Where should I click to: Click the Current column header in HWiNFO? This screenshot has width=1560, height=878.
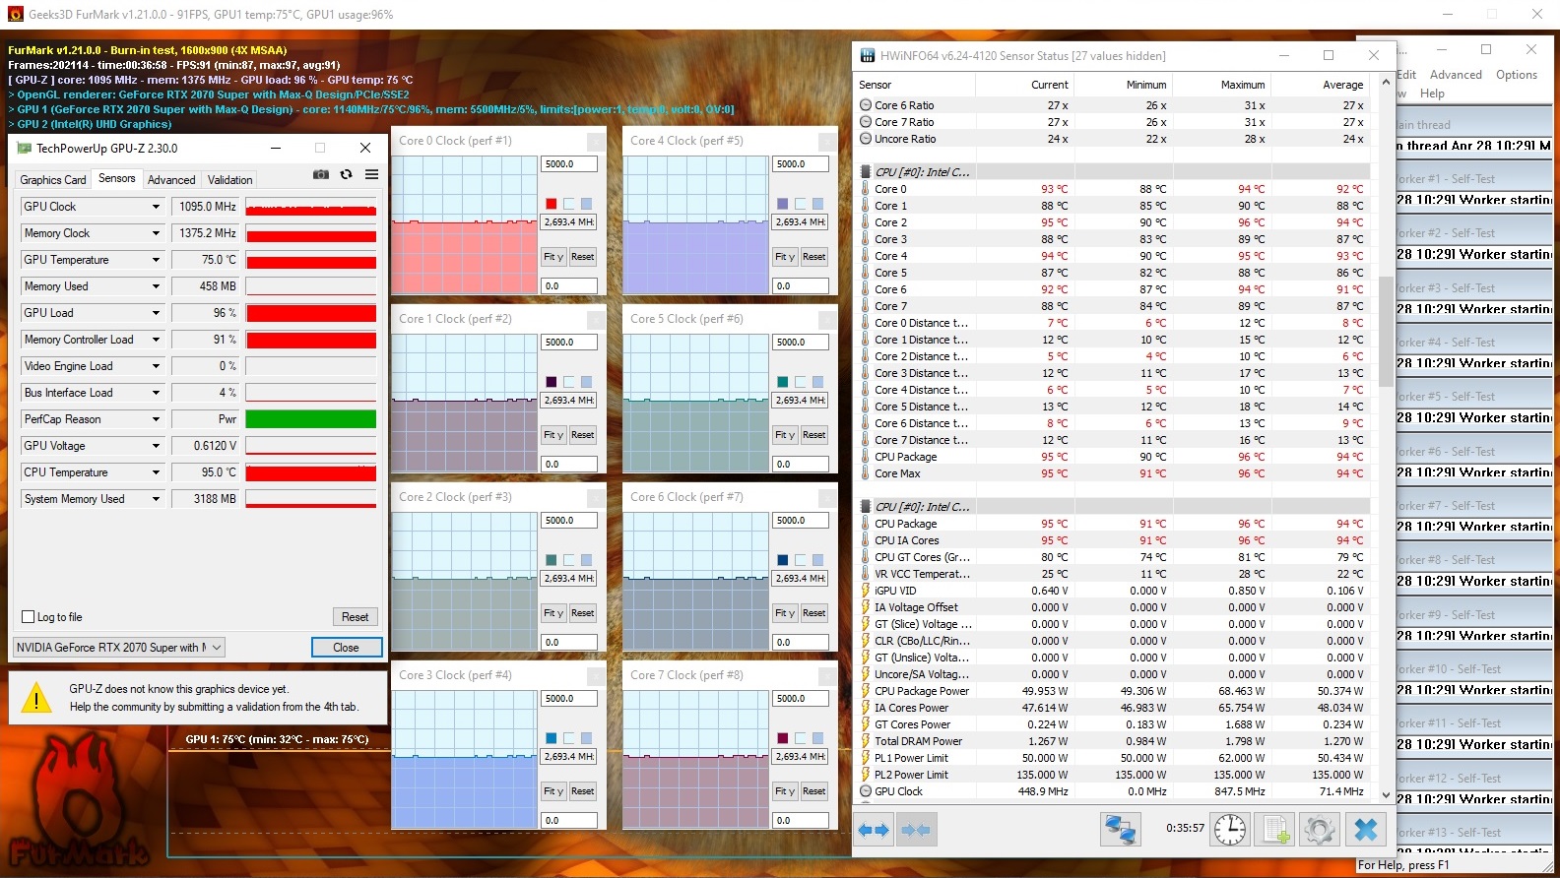point(1025,85)
